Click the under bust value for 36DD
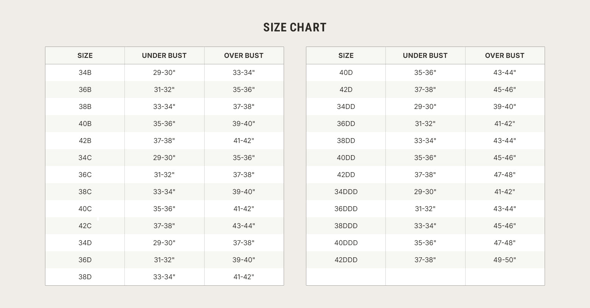The height and width of the screenshot is (308, 590). tap(425, 124)
